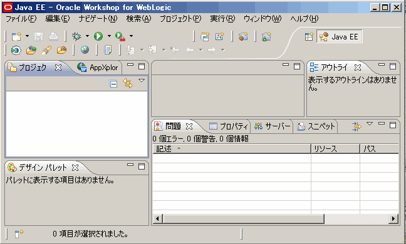Click the Forward navigation arrow
The width and height of the screenshot is (406, 244).
(212, 50)
